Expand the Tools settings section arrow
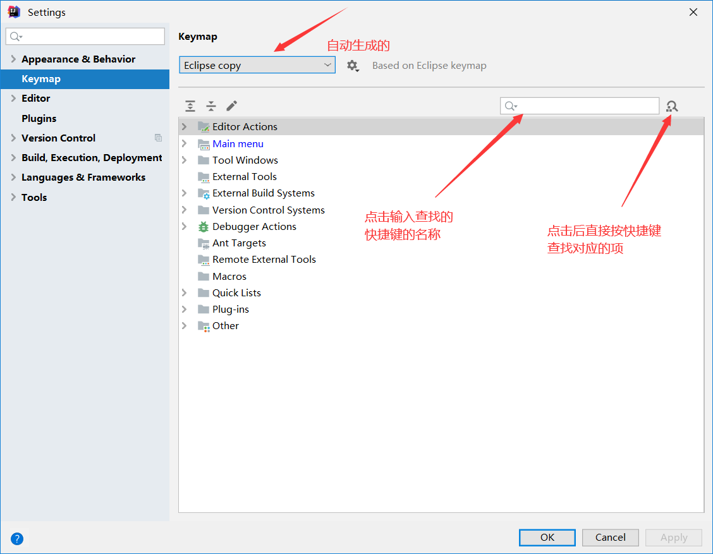This screenshot has height=554, width=713. [x=13, y=197]
